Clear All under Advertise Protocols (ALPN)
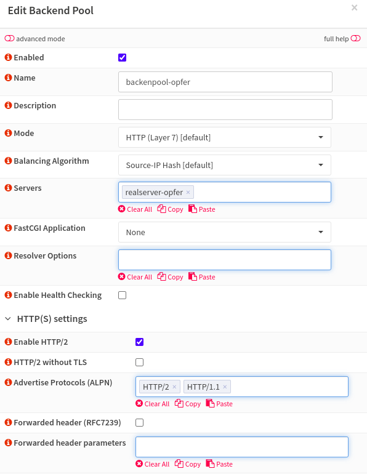Viewport: 367px width, 474px height. pos(153,404)
